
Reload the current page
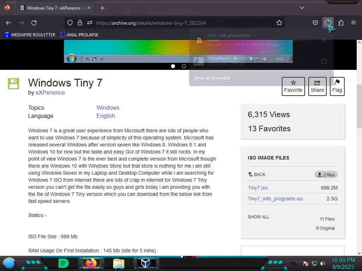click(x=34, y=23)
